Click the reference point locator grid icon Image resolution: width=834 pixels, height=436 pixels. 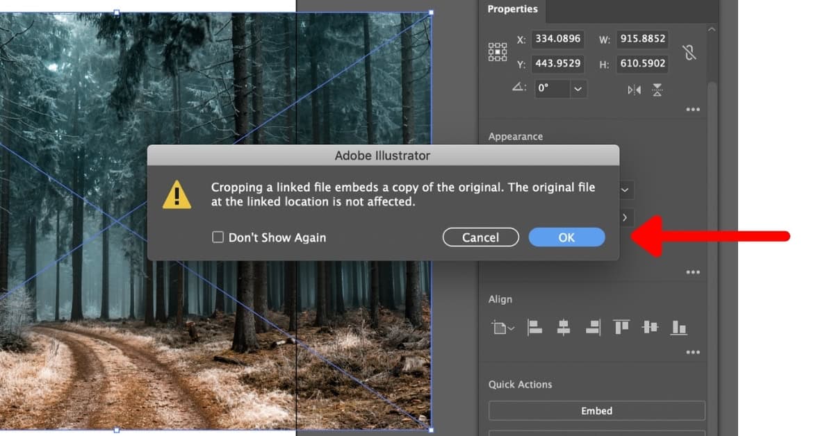(x=498, y=51)
